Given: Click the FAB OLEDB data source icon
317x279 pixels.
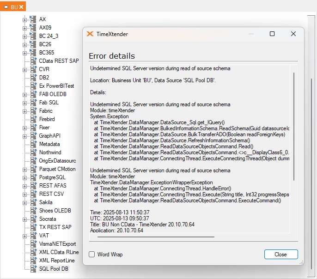Looking at the screenshot, I should 34,94.
